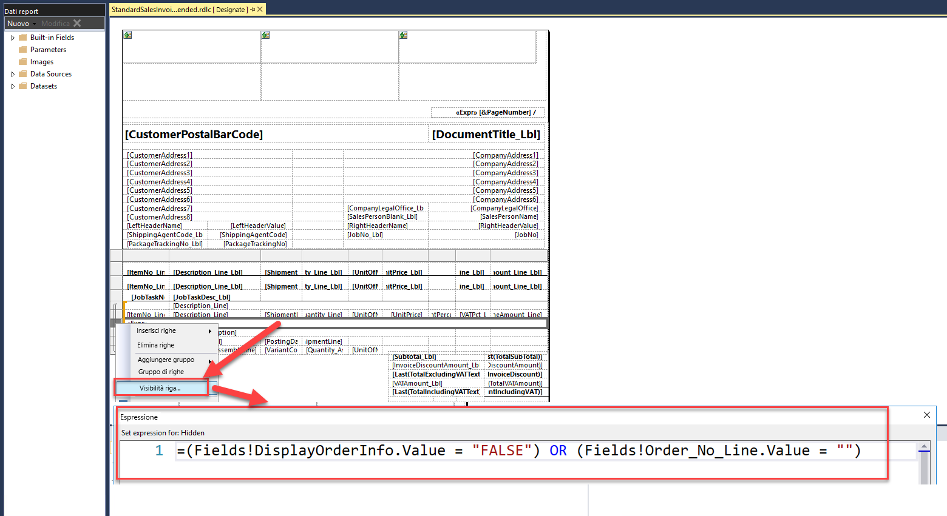Select the [CustomerPostalBarCode] textbox
Image resolution: width=947 pixels, height=516 pixels.
click(274, 135)
